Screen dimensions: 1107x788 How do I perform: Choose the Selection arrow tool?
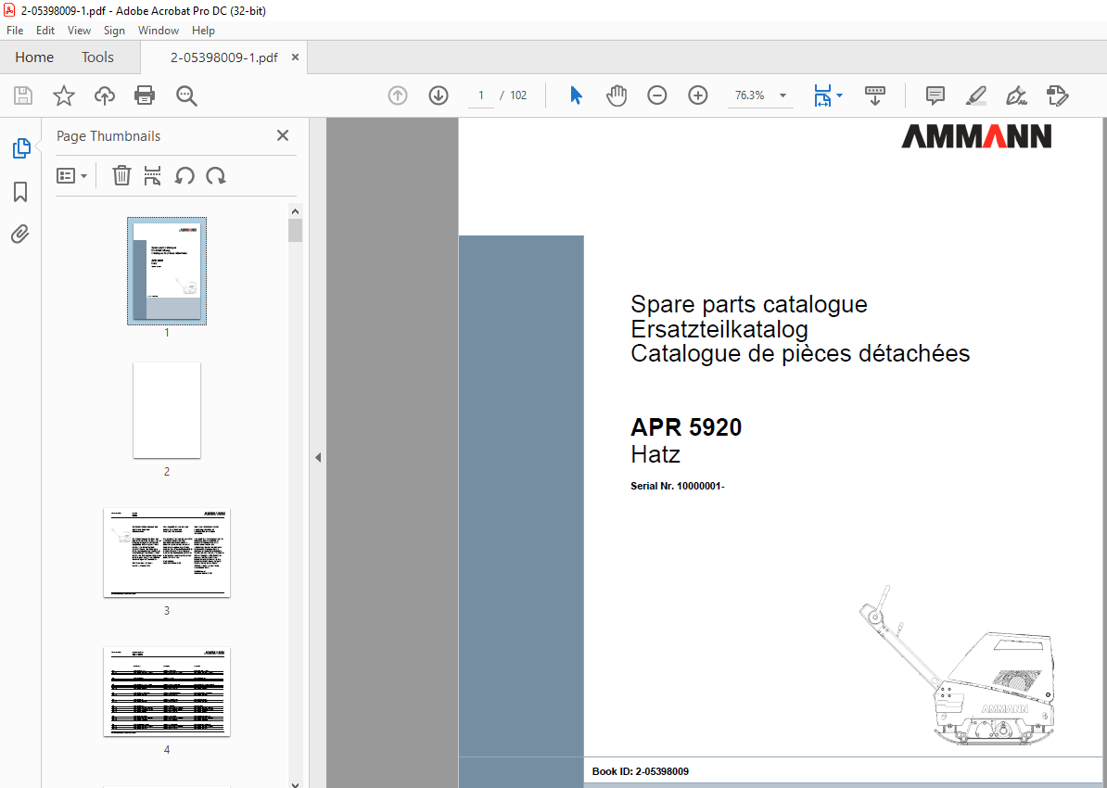pos(576,95)
